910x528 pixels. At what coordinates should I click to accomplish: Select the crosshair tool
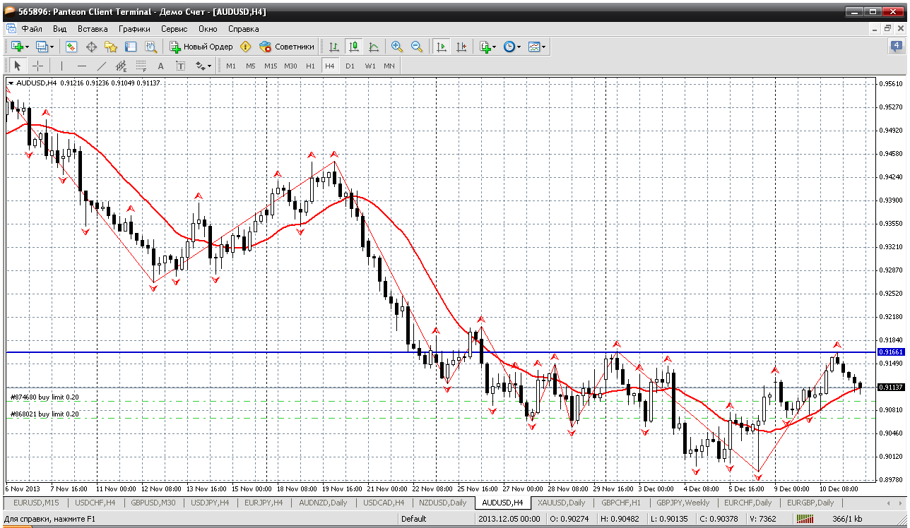point(38,66)
